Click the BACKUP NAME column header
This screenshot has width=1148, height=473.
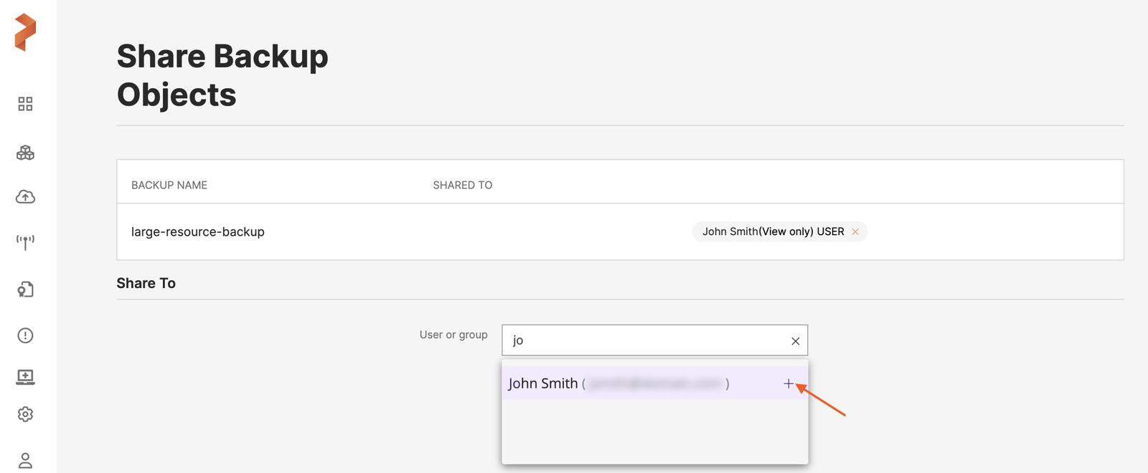[x=169, y=185]
